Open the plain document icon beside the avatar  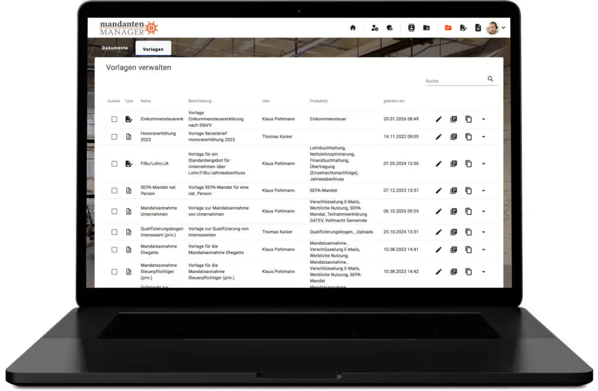click(478, 27)
